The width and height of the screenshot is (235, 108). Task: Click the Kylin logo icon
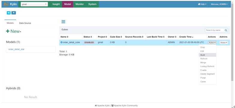tap(6, 4)
